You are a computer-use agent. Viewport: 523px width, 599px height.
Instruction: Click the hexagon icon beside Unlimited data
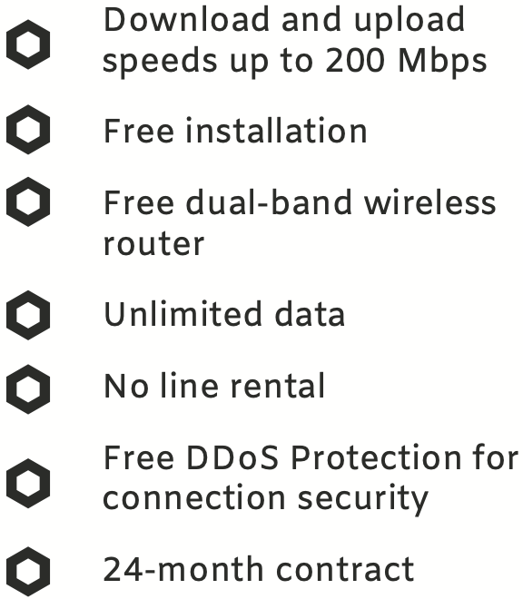tap(28, 315)
